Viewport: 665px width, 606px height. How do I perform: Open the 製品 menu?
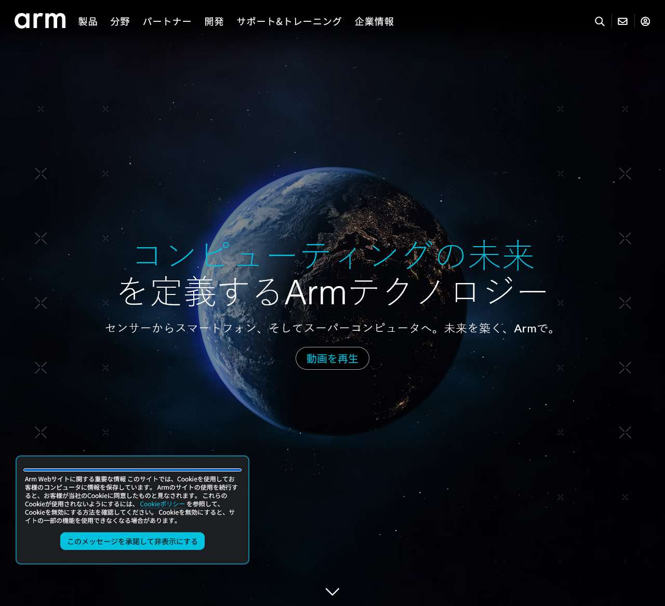[88, 21]
